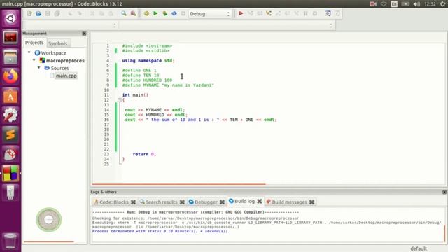Run the program with green play icon
Viewport: 448px width, 252px height.
(x=155, y=13)
